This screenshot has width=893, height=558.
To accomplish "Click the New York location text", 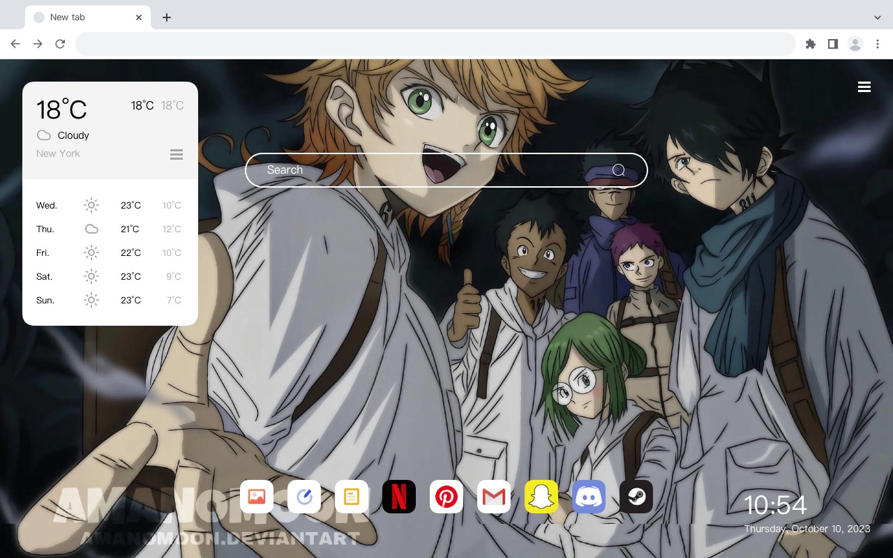I will tap(58, 153).
